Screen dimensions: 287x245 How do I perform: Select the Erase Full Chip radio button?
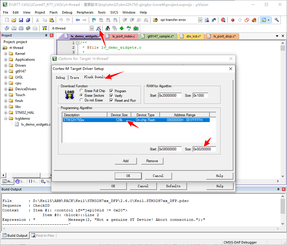coord(81,91)
